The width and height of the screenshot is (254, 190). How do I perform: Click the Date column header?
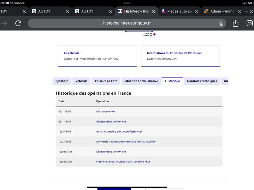tap(61, 101)
